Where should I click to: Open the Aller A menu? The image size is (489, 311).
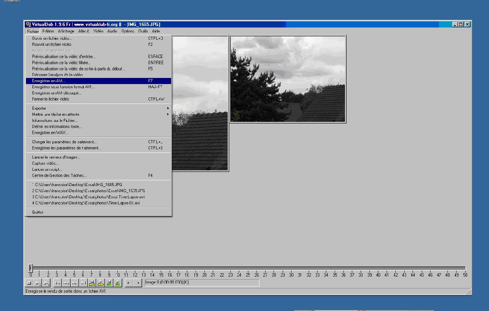[84, 31]
